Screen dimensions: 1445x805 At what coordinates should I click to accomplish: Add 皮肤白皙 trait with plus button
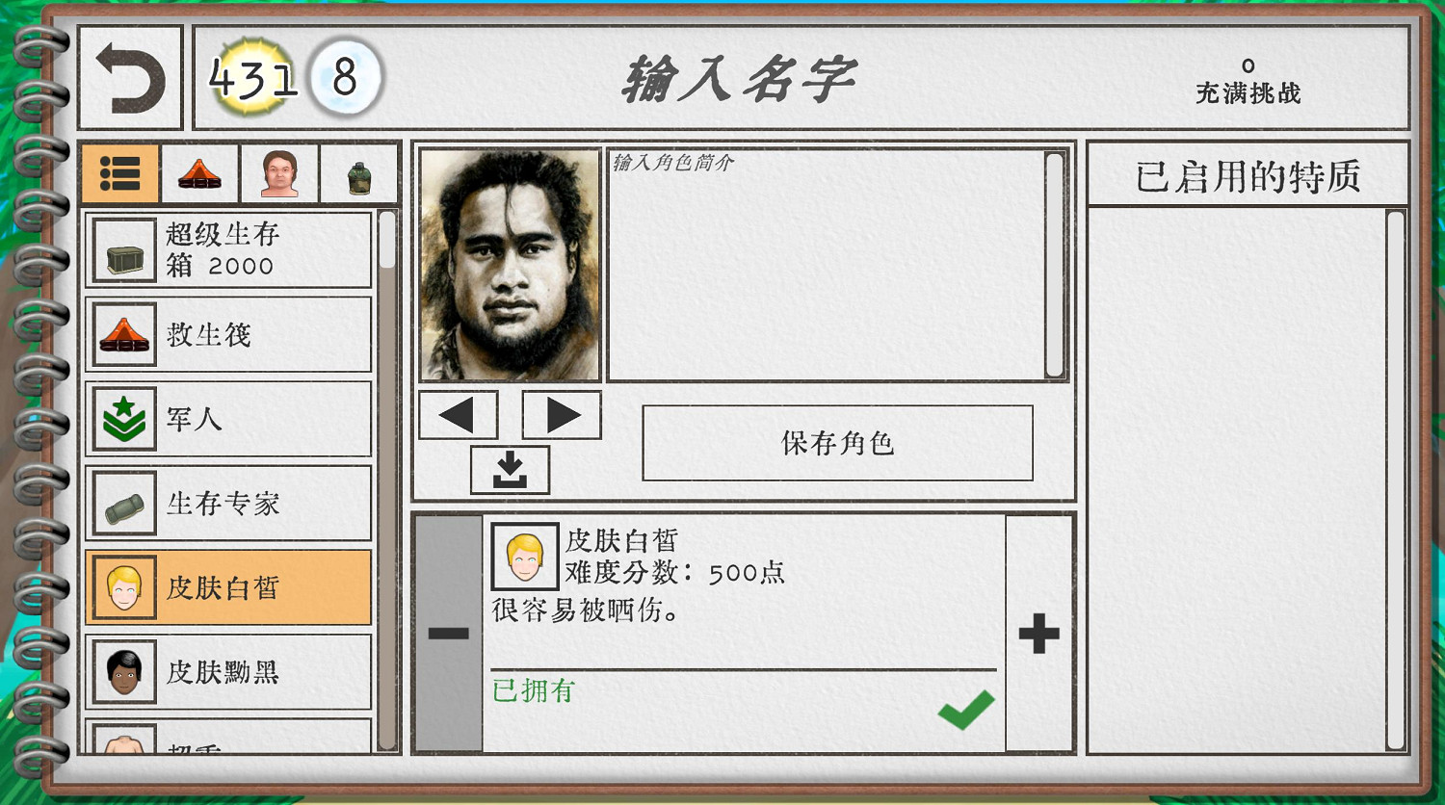(1039, 634)
